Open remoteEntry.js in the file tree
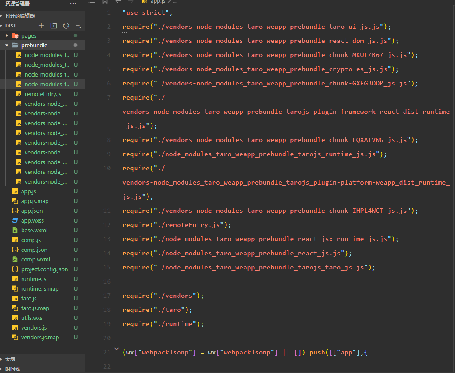455x373 pixels. (x=43, y=94)
